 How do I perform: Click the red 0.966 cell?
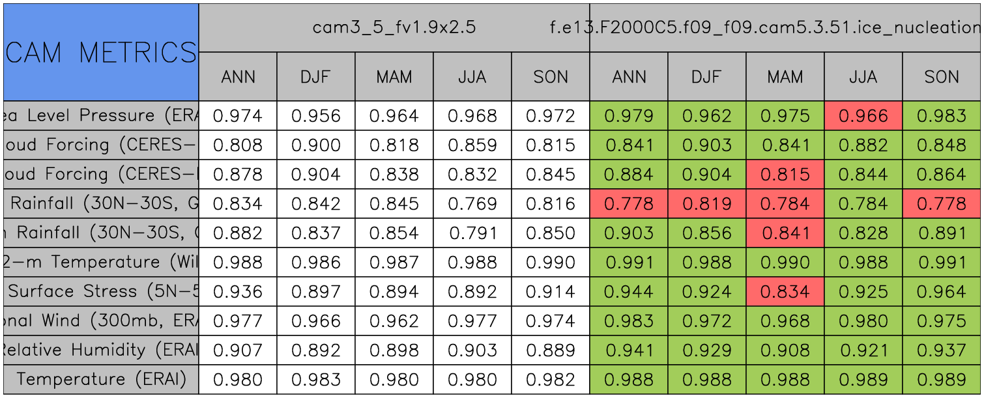pyautogui.click(x=863, y=116)
